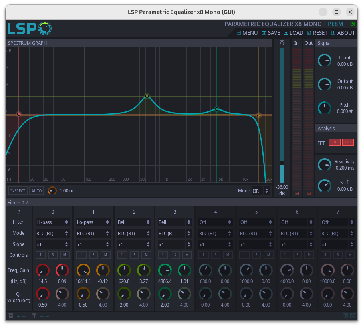The image size is (363, 327).
Task: Click filter 1 frequency knob (16411.1)
Action: pyautogui.click(x=83, y=270)
